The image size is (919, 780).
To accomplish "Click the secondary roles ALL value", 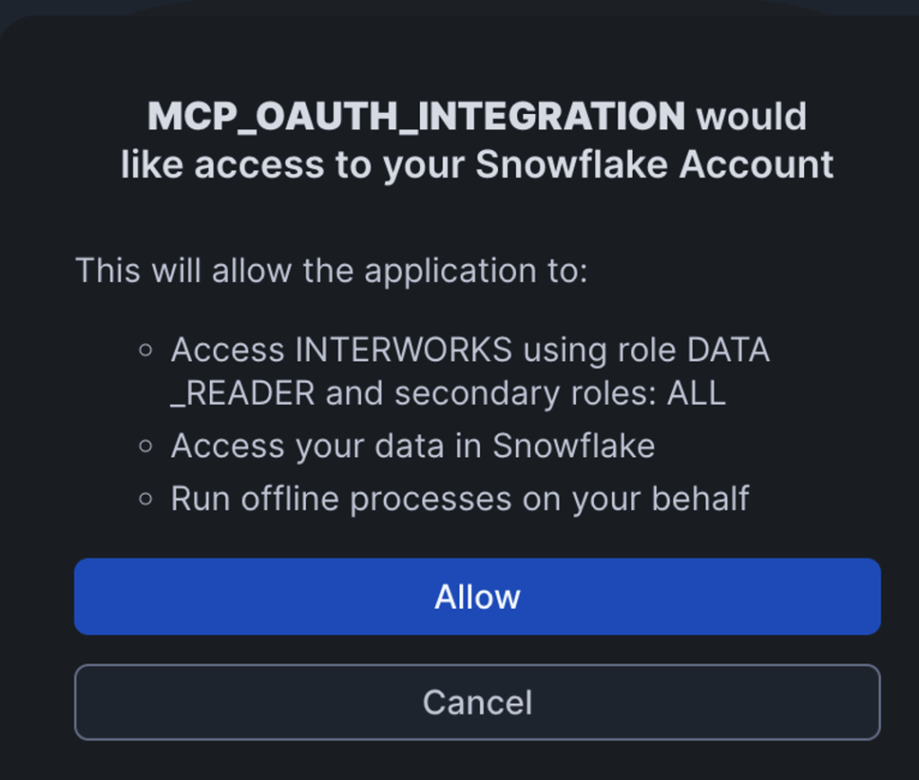I will tap(696, 394).
